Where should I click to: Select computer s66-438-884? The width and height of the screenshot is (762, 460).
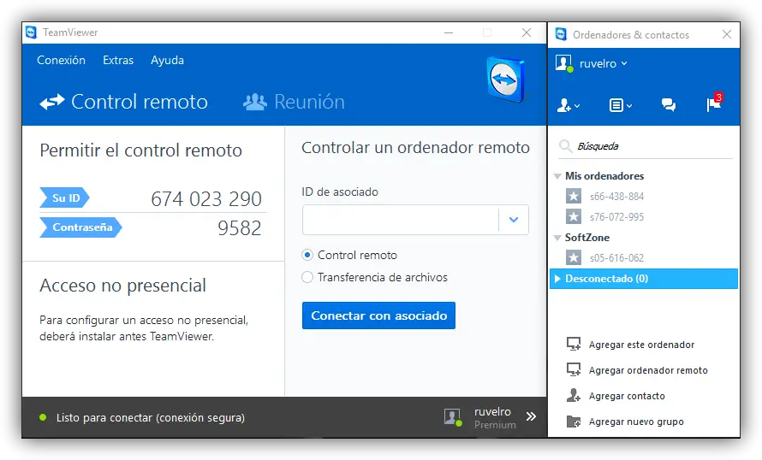coord(616,197)
